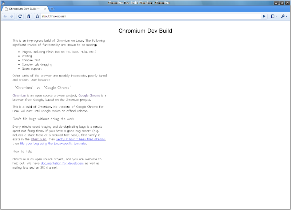
Task: Open the documentation for developers link
Action: click(62, 163)
